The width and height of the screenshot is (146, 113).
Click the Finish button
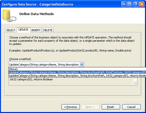point(111,107)
